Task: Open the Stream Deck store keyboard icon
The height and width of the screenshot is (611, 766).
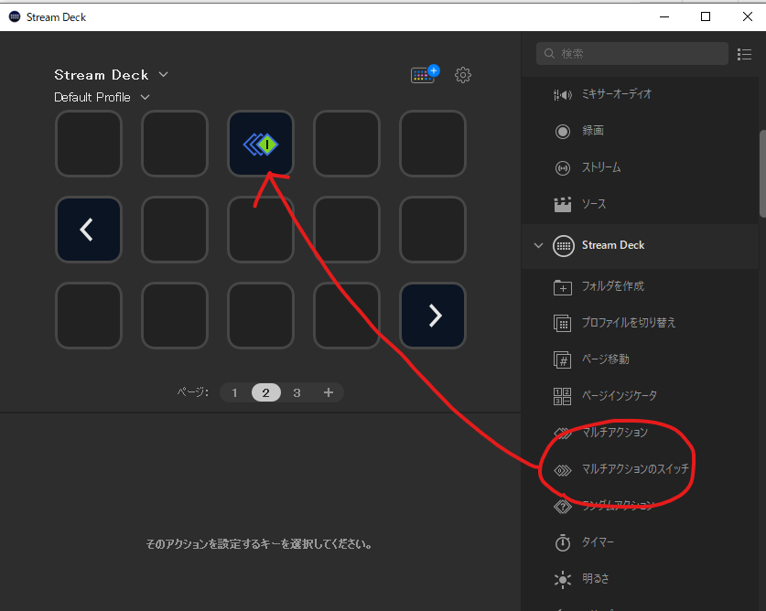Action: pos(425,74)
